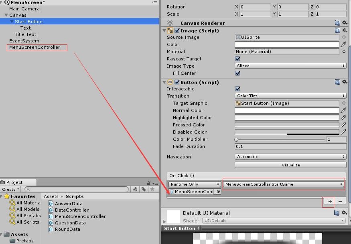The width and height of the screenshot is (351, 244).
Task: Click Assets breadcrumb in Project path
Action: tap(51, 196)
